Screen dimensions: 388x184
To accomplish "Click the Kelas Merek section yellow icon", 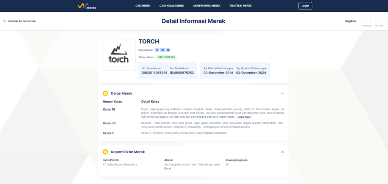I will 105,93.
